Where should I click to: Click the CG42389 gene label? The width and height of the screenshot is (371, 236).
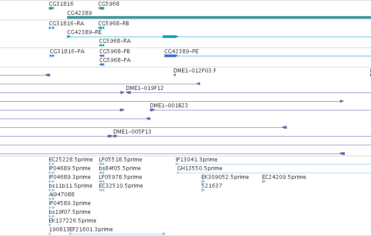[x=79, y=13]
